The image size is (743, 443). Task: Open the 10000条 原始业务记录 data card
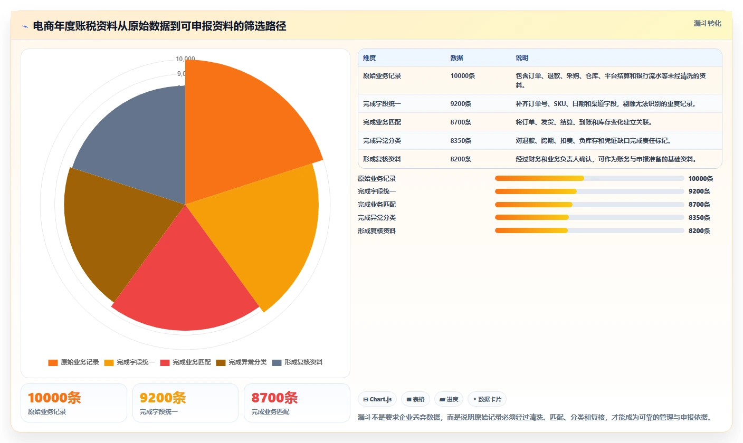pyautogui.click(x=74, y=403)
